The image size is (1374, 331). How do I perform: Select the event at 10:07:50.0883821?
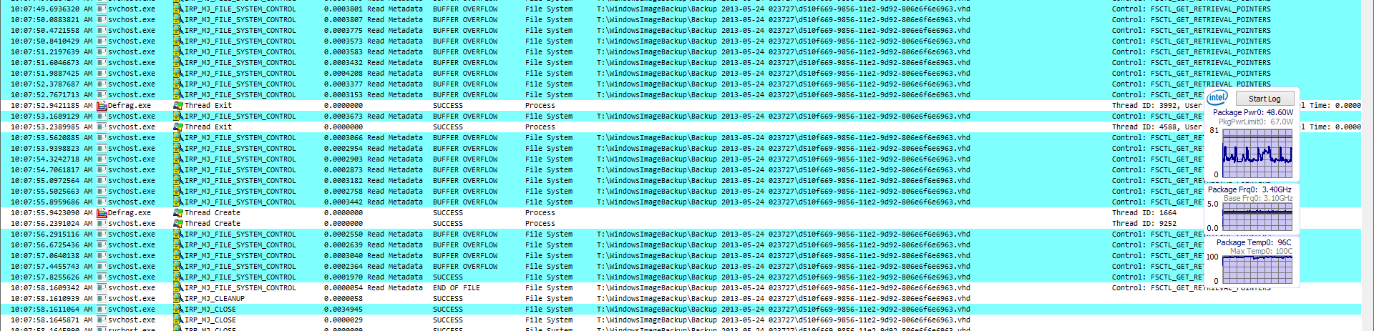45,20
